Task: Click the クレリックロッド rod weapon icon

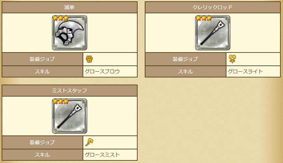Action: [213, 33]
